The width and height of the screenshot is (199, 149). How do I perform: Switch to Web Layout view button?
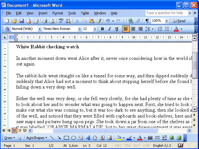pos(9,130)
